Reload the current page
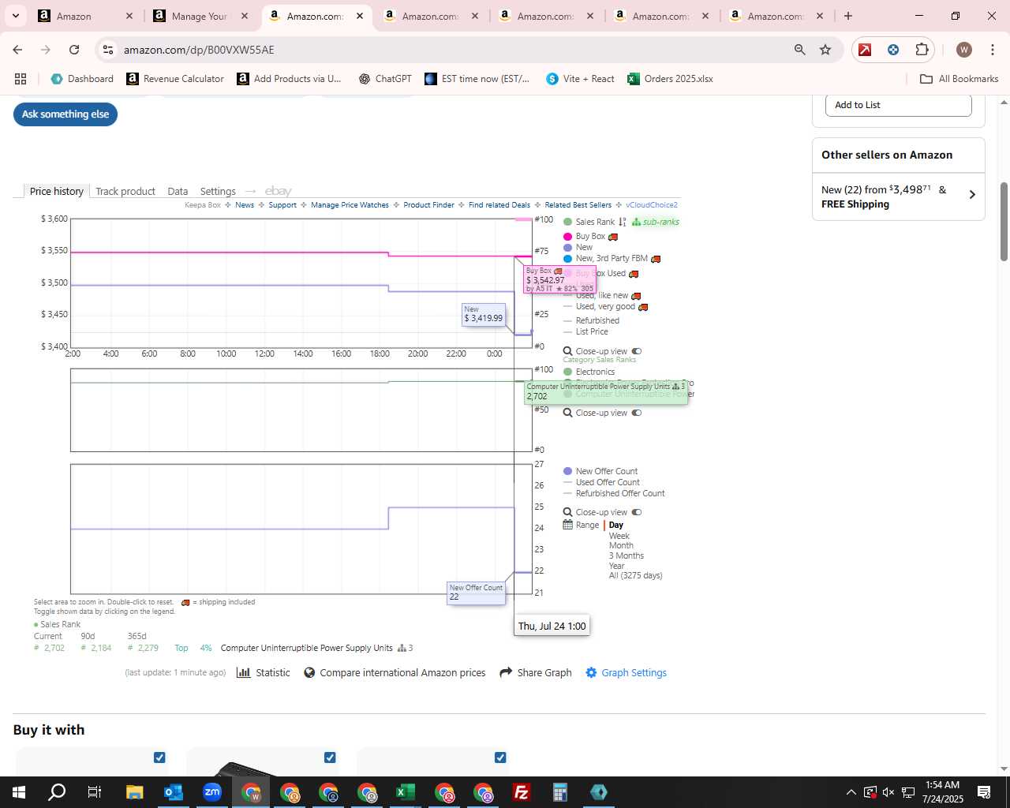 (74, 50)
